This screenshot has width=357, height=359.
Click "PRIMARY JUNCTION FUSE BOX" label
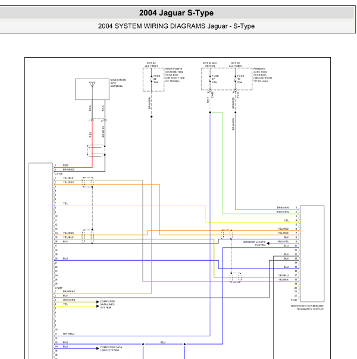pos(263,75)
